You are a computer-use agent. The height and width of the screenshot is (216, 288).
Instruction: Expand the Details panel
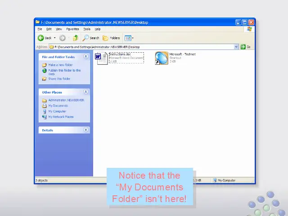point(85,130)
